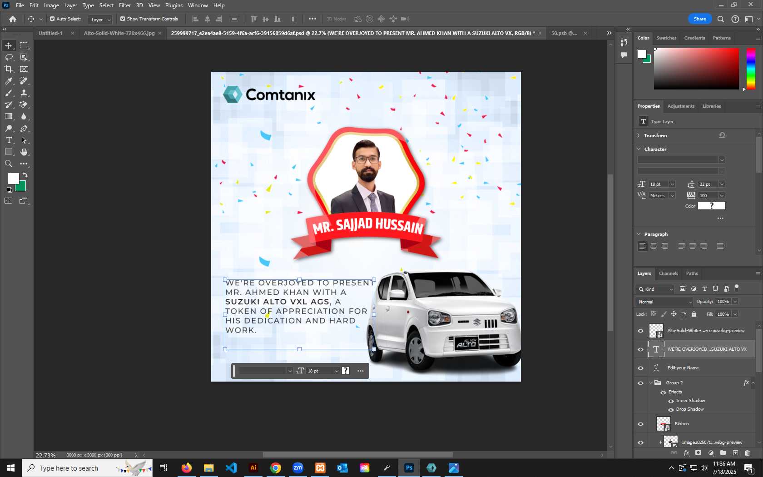
Task: Select the Eyedropper tool
Action: click(9, 81)
